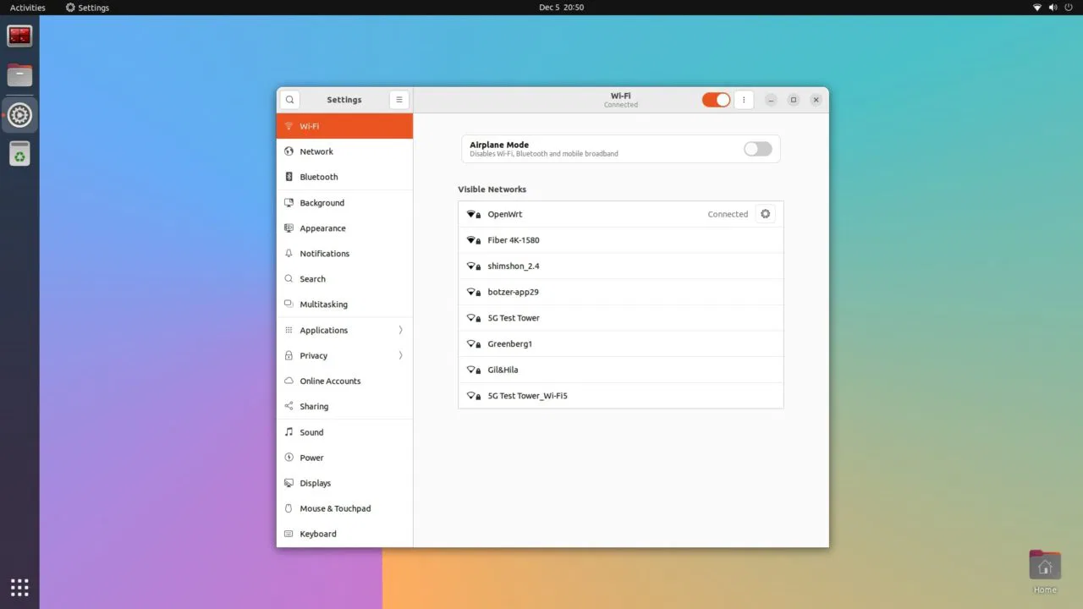Click Activities in the top bar
1083x609 pixels.
click(26, 7)
